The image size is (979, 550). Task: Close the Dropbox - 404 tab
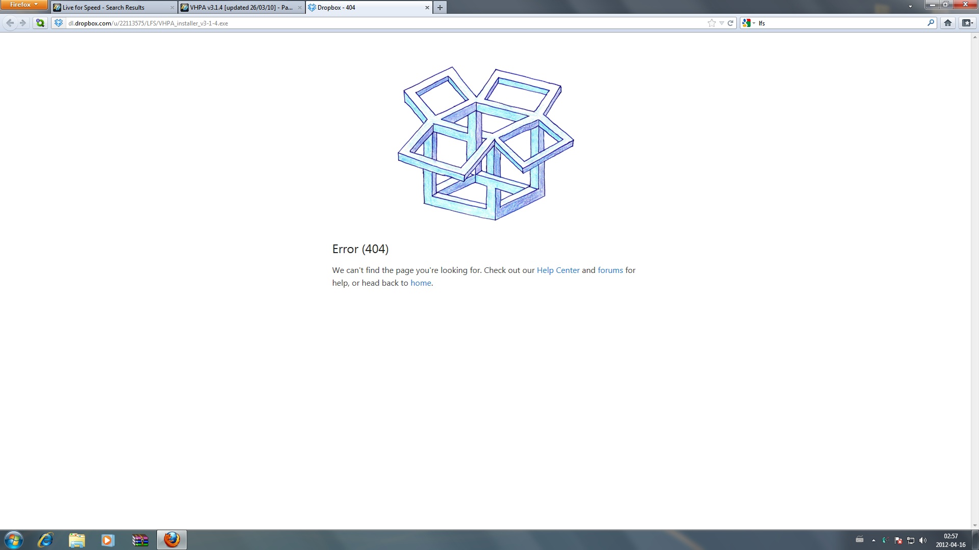pos(427,8)
